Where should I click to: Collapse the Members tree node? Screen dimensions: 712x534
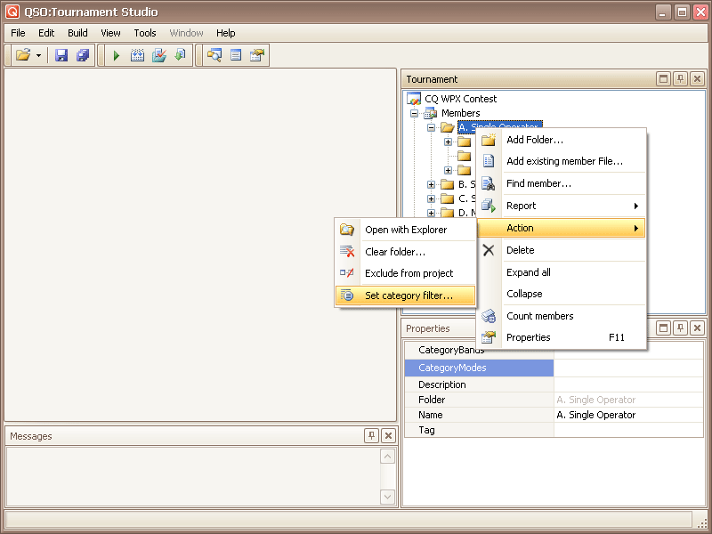pos(414,113)
